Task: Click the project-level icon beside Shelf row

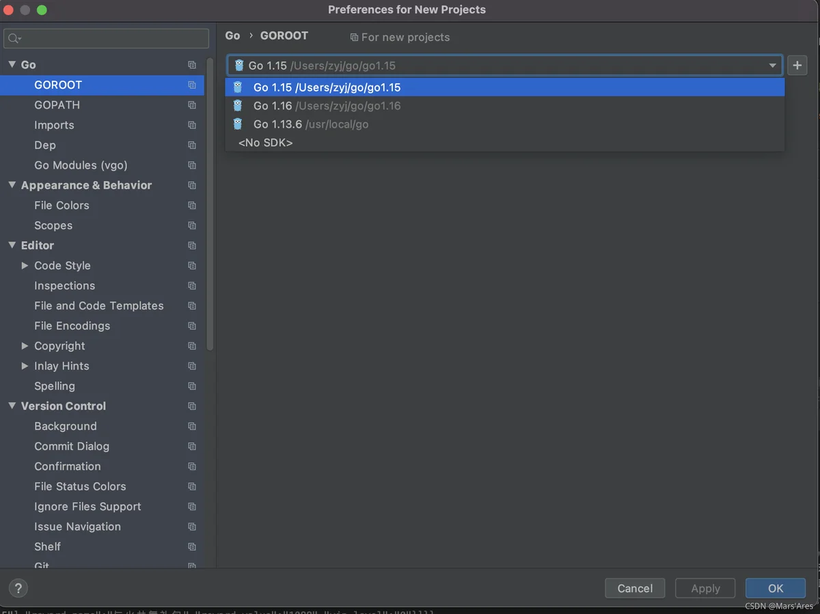Action: tap(192, 546)
